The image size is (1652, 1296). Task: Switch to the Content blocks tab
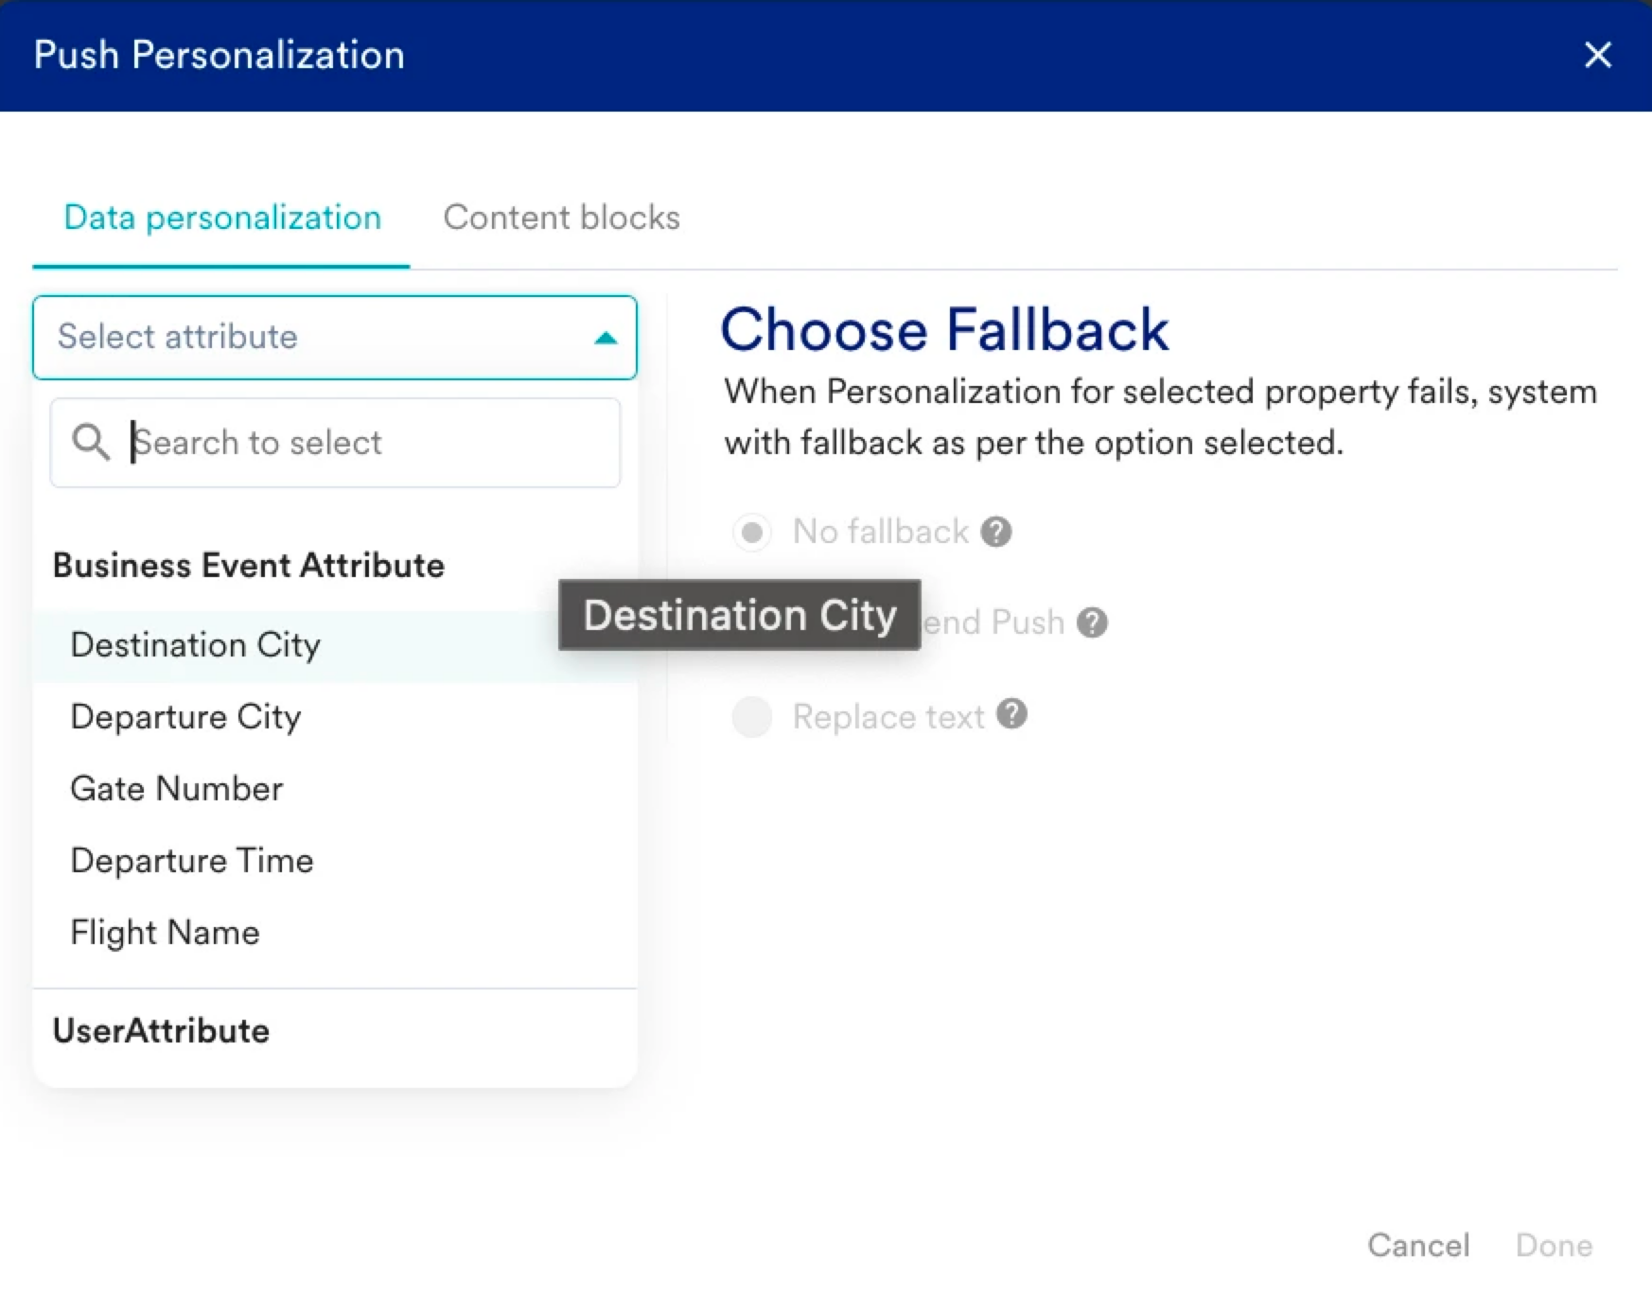point(562,218)
